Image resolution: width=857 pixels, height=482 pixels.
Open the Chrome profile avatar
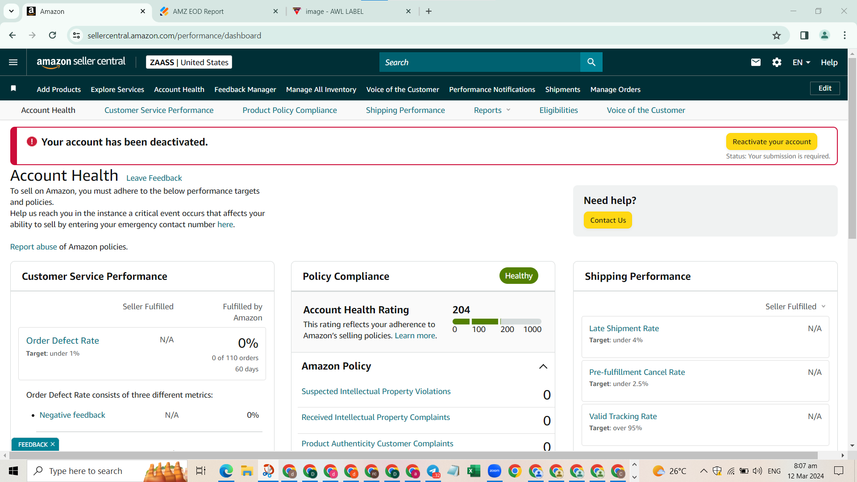[x=824, y=36]
